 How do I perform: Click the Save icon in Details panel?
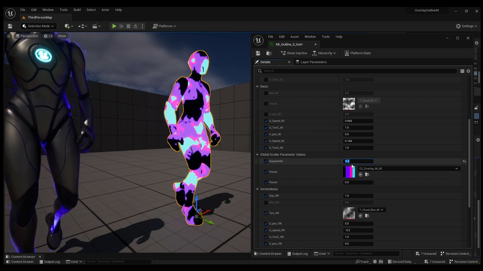coord(258,53)
